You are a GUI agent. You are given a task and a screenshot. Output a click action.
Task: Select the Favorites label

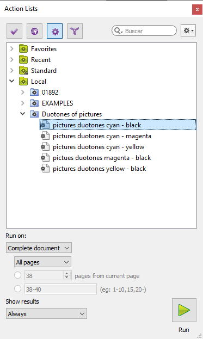[44, 49]
